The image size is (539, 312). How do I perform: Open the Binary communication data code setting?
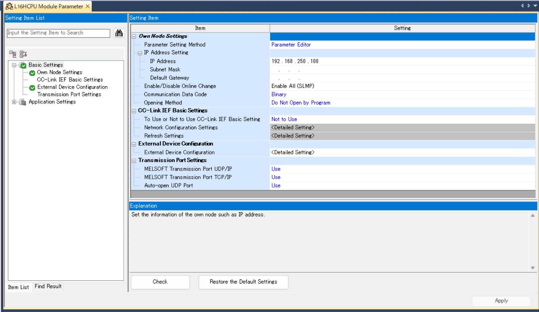402,94
